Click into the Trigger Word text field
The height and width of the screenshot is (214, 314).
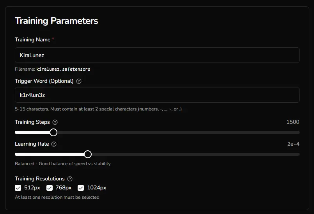pos(157,95)
